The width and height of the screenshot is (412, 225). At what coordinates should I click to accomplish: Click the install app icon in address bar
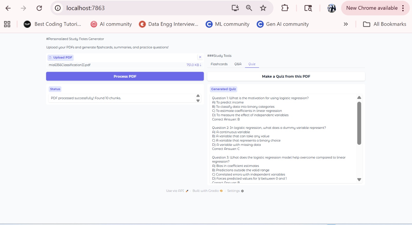pos(235,8)
